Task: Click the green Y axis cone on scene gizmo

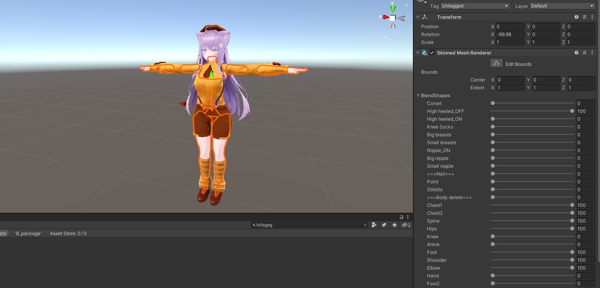Action: tap(393, 9)
